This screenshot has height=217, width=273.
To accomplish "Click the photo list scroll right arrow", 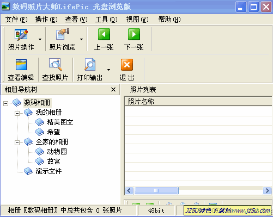I will point(267,191).
